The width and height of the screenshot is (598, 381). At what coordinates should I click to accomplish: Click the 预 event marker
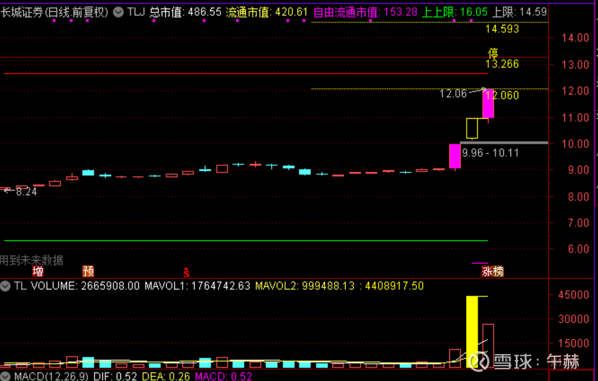[x=88, y=271]
